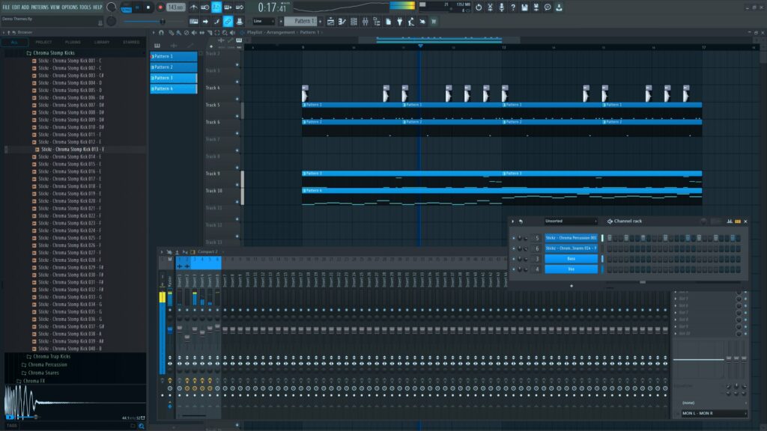The image size is (767, 431).
Task: Save project using the floppy disk icon
Action: click(x=524, y=7)
